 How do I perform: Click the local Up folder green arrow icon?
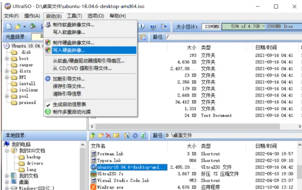(93, 135)
